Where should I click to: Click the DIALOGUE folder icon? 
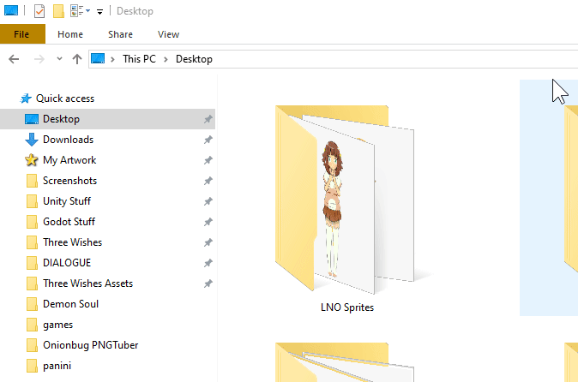[x=32, y=263]
